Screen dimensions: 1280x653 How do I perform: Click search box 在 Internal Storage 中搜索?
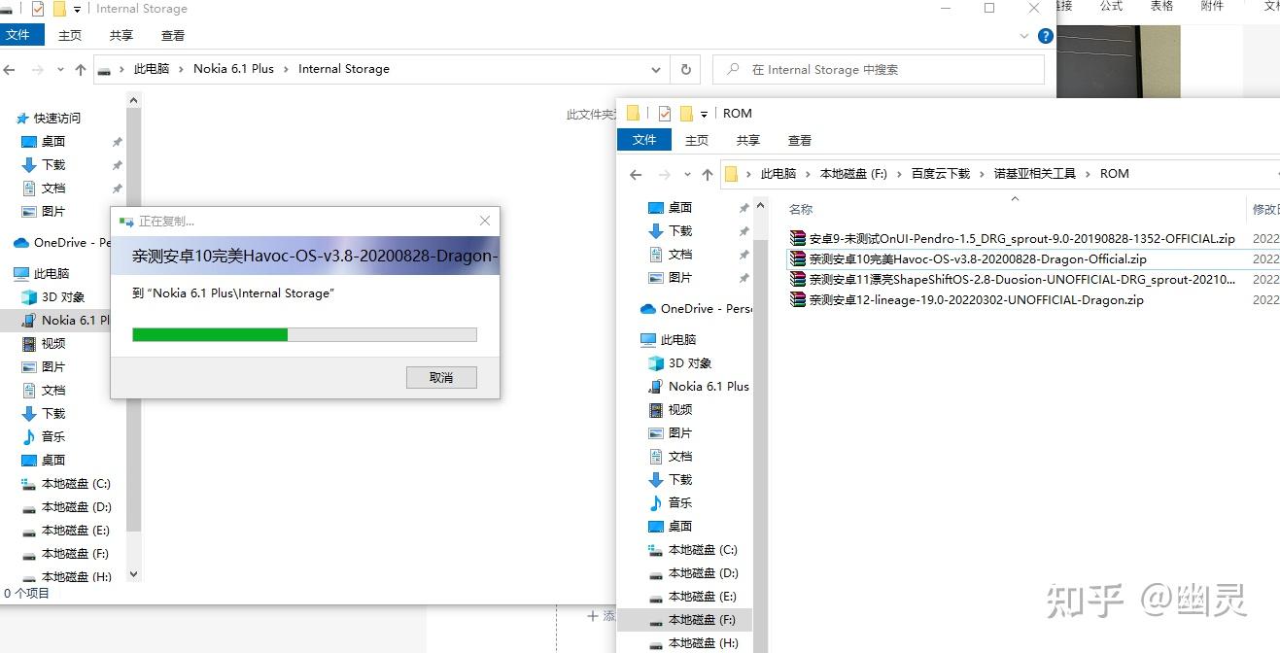(x=879, y=69)
